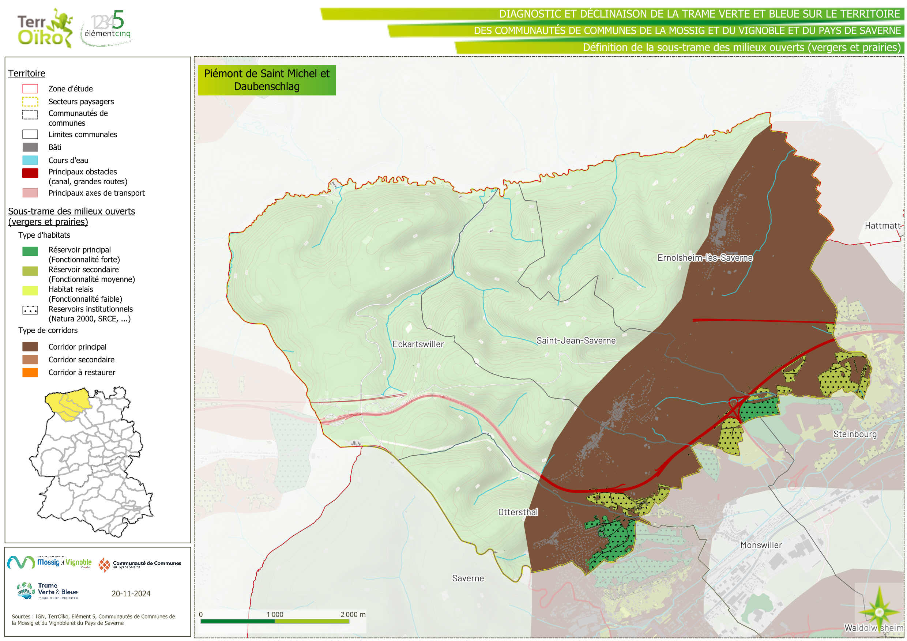This screenshot has width=907, height=641.
Task: Click the Réservoir principal green swatch
Action: coord(30,251)
